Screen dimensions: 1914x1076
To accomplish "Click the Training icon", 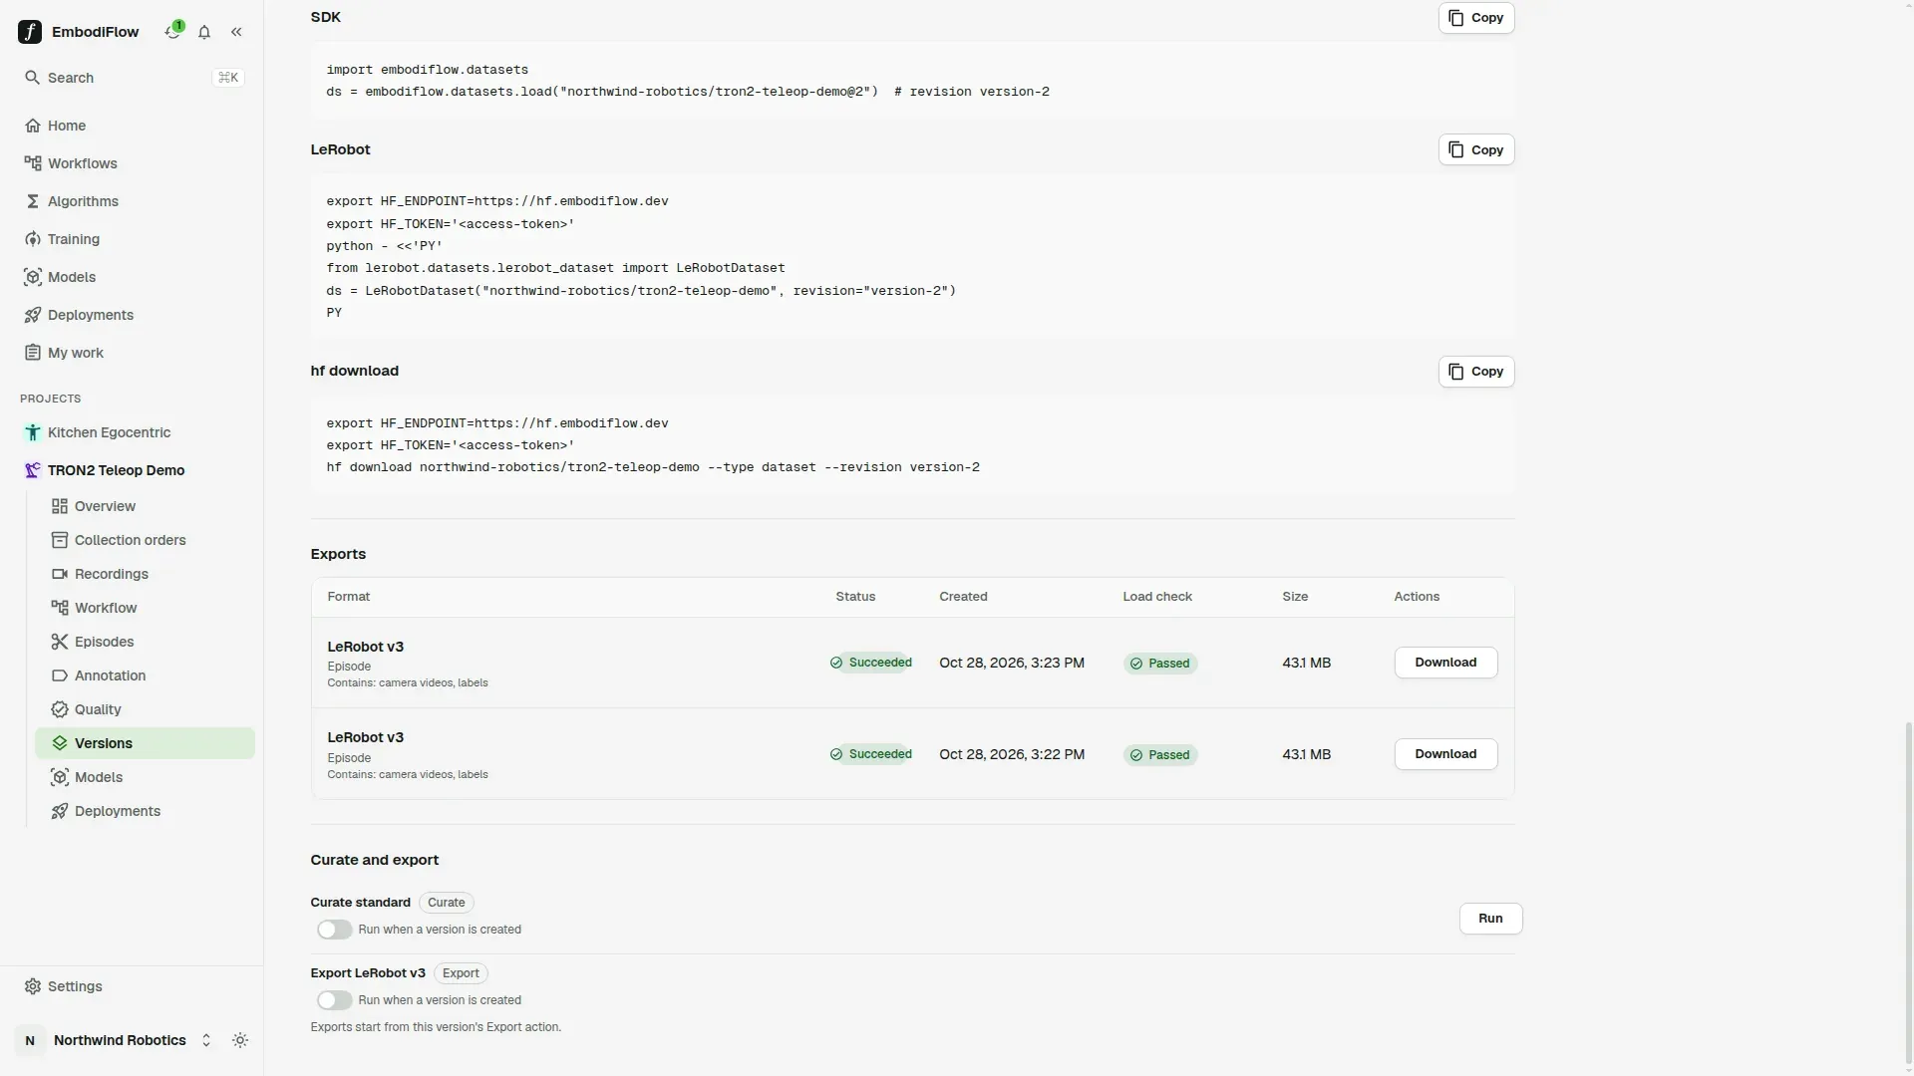I will [33, 239].
